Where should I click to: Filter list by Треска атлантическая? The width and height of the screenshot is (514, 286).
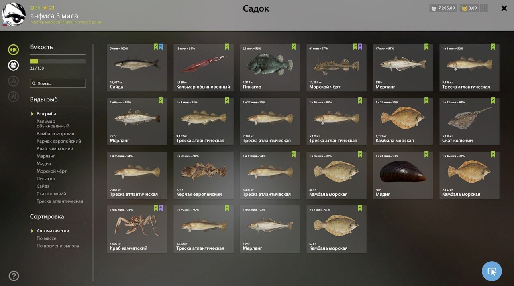point(60,201)
